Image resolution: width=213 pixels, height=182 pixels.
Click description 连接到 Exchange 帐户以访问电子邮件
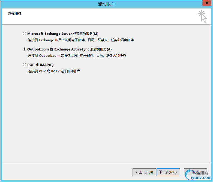[81, 40]
